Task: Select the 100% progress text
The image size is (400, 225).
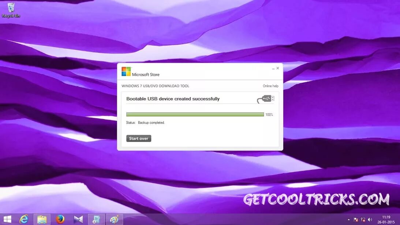Action: click(269, 115)
